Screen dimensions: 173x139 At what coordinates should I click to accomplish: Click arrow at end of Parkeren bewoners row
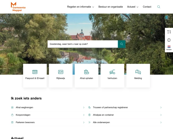click(84, 122)
